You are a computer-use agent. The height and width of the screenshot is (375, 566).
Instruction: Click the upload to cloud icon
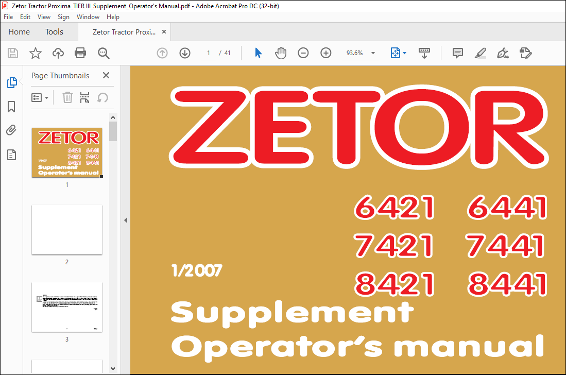(58, 53)
